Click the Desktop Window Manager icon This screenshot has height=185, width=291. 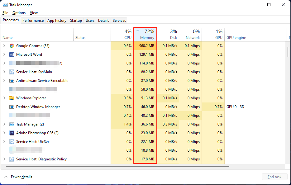point(12,107)
